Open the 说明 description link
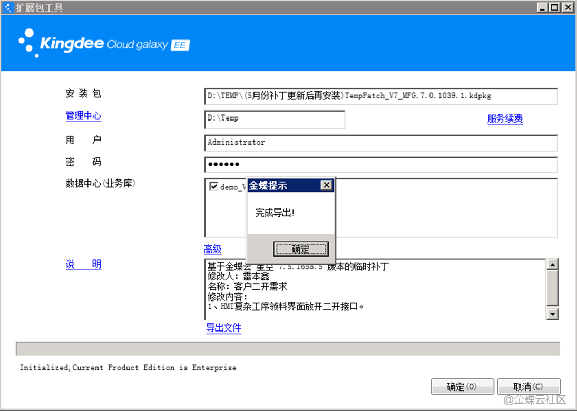The height and width of the screenshot is (411, 577). click(83, 264)
